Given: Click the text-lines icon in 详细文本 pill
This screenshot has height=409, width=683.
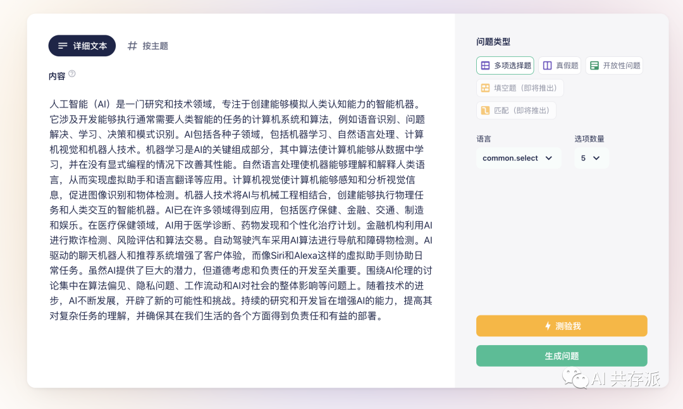Looking at the screenshot, I should (62, 46).
